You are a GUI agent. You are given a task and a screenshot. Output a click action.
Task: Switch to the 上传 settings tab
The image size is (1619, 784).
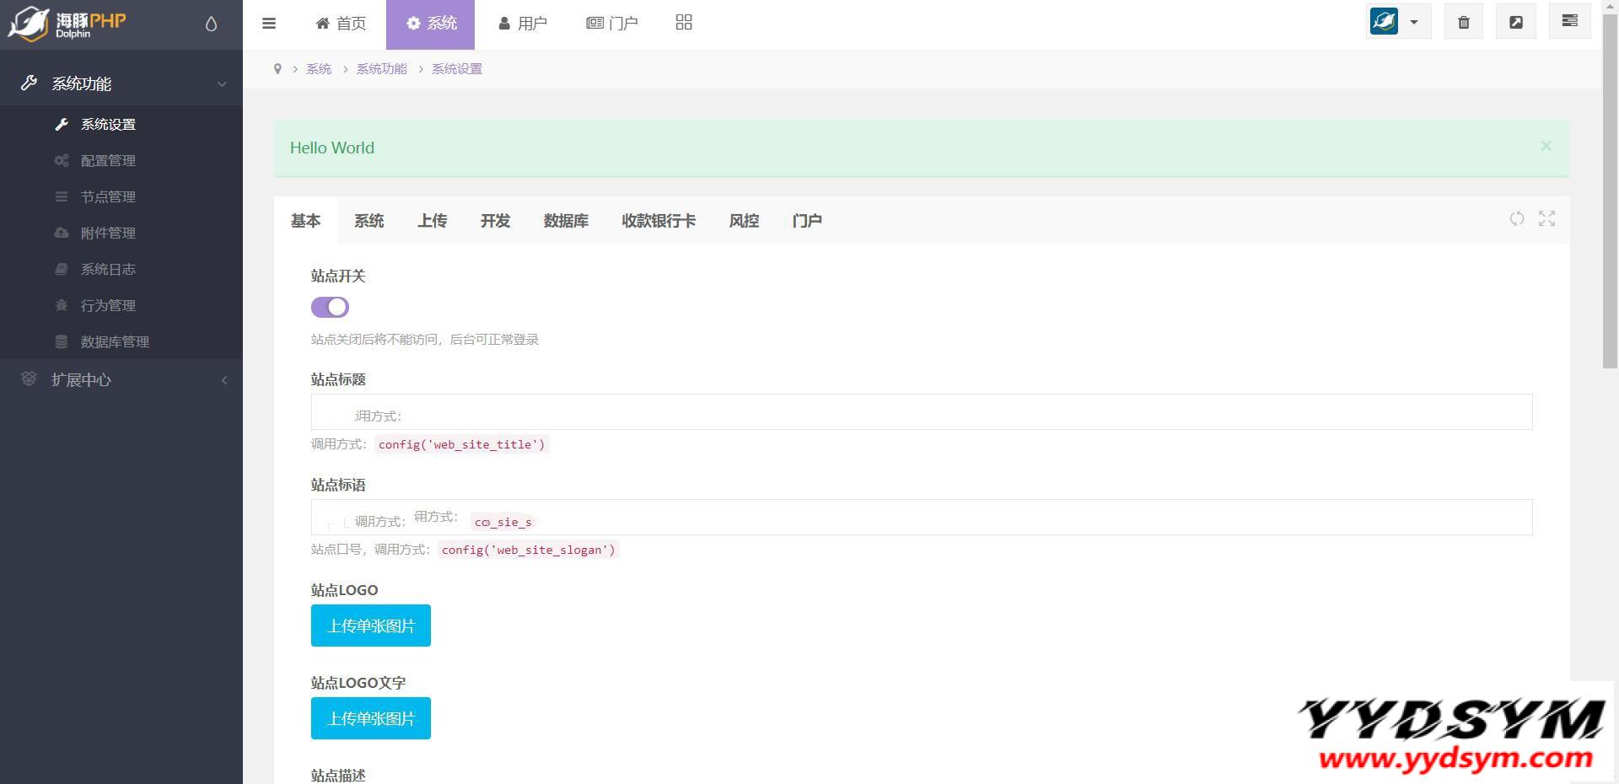(x=432, y=221)
